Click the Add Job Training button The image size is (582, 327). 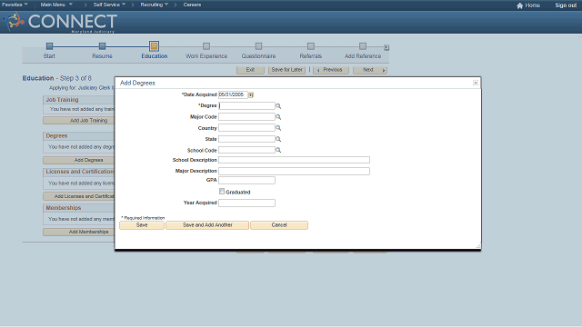[x=79, y=121]
